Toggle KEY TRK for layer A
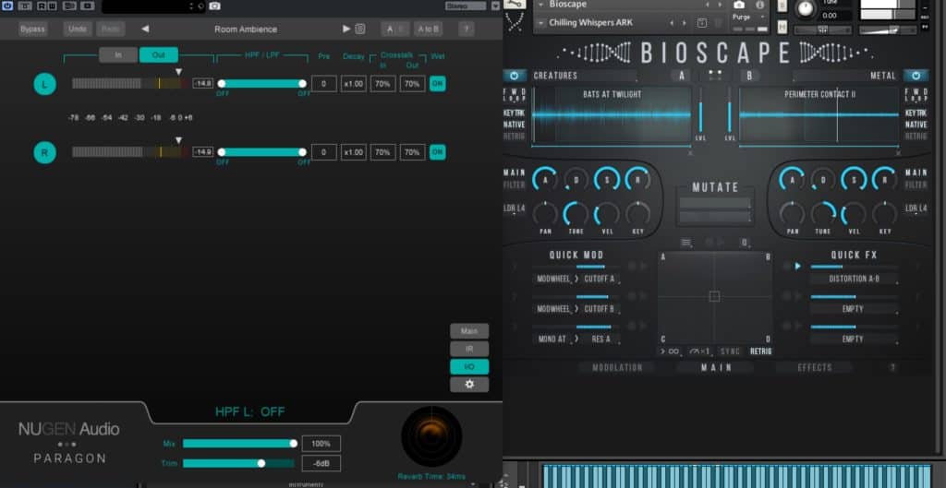Viewport: 946px width, 488px height. pyautogui.click(x=514, y=113)
